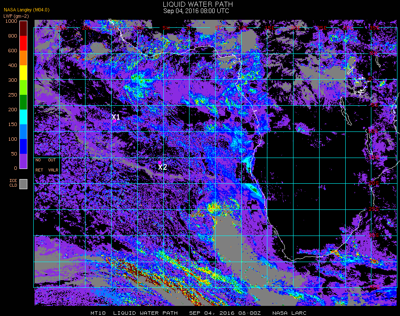The width and height of the screenshot is (400, 316).
Task: Click the MT10 text in the footer
Action: click(98, 313)
